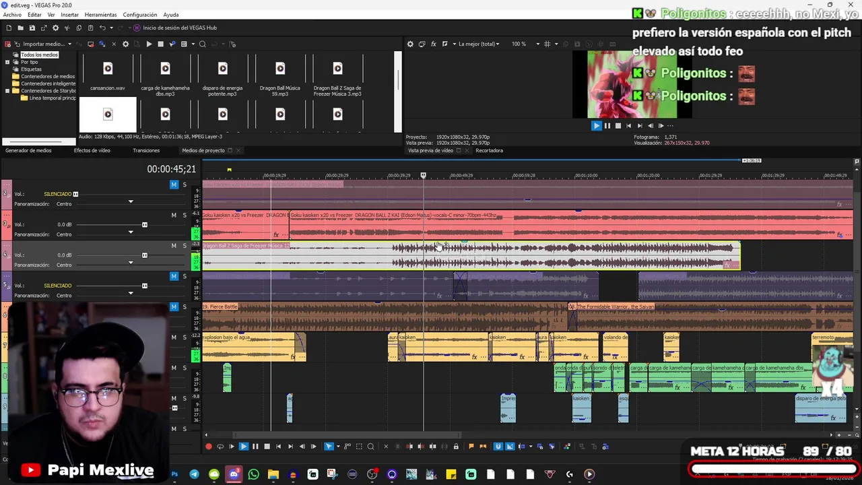
Task: Collapse 'Contenedores de Storyboard' tree node
Action: click(7, 90)
